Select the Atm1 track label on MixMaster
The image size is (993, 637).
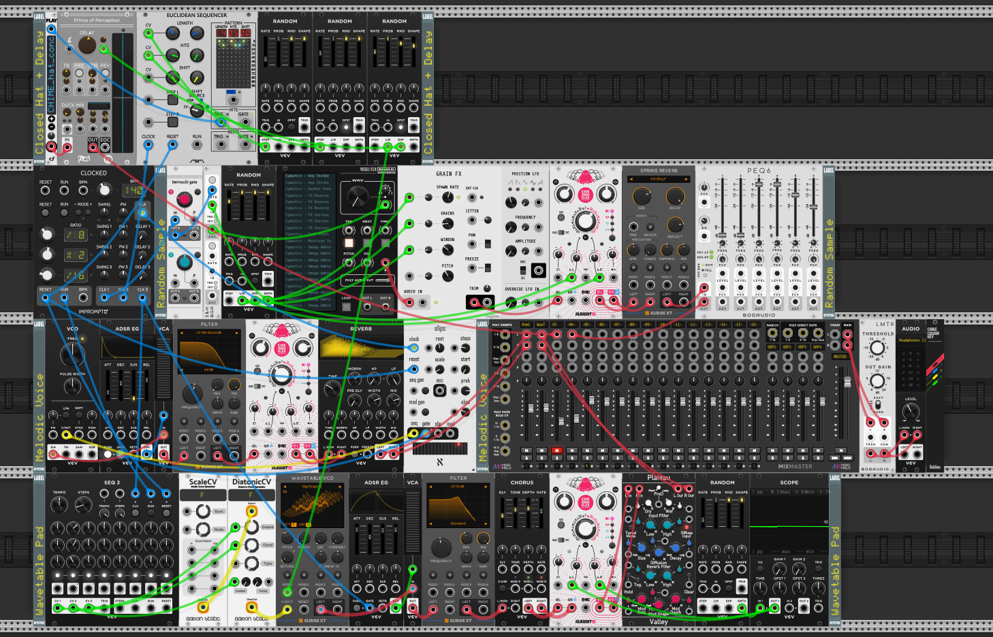pos(526,325)
